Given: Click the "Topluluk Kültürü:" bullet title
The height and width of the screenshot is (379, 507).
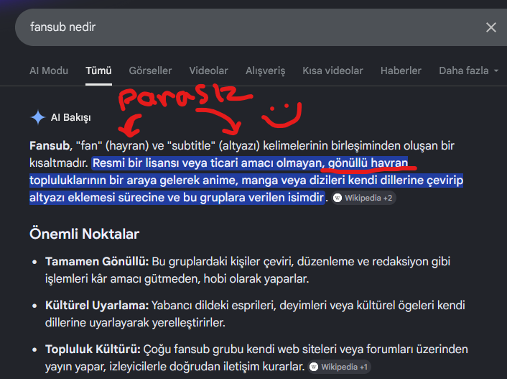Looking at the screenshot, I should (93, 350).
